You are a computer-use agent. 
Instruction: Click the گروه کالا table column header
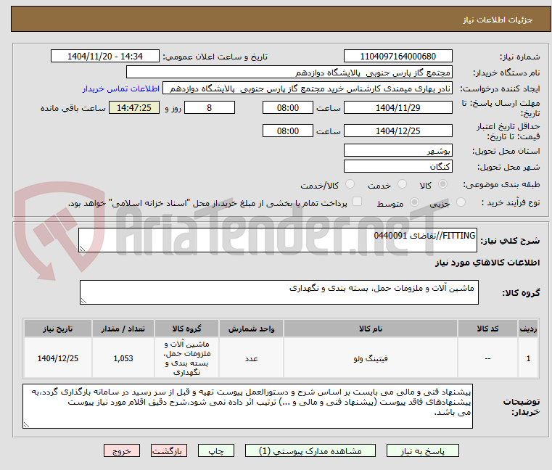tap(186, 329)
